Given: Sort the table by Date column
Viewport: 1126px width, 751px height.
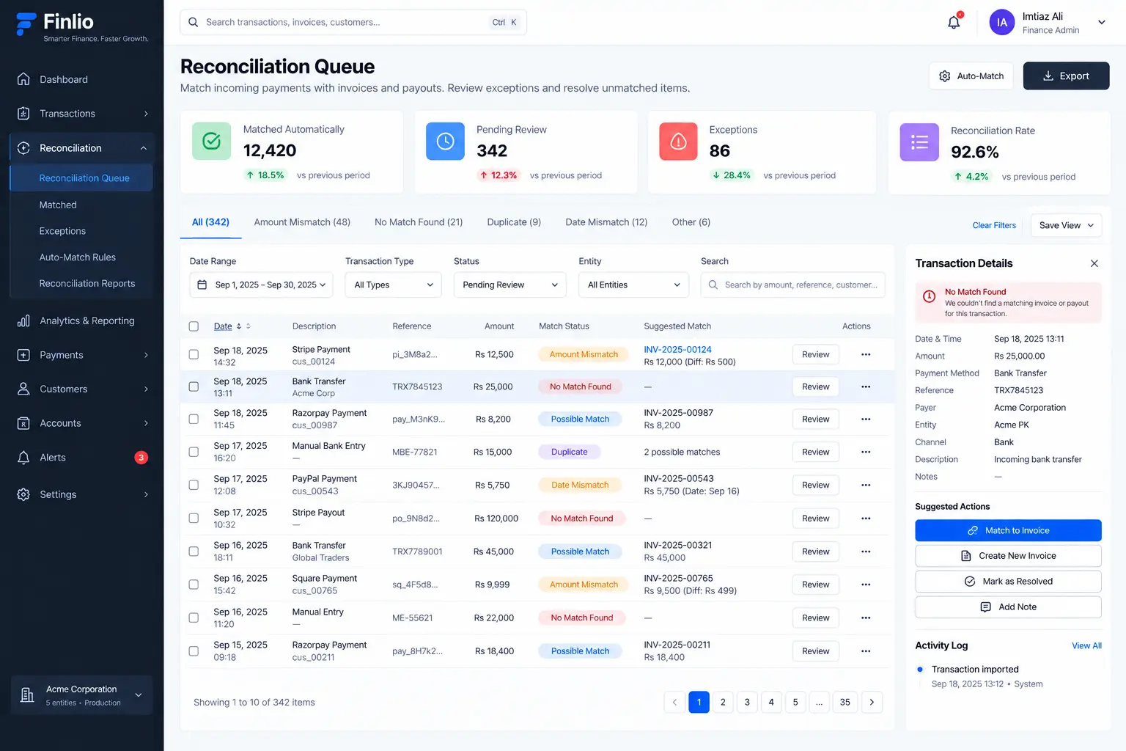Looking at the screenshot, I should (232, 326).
